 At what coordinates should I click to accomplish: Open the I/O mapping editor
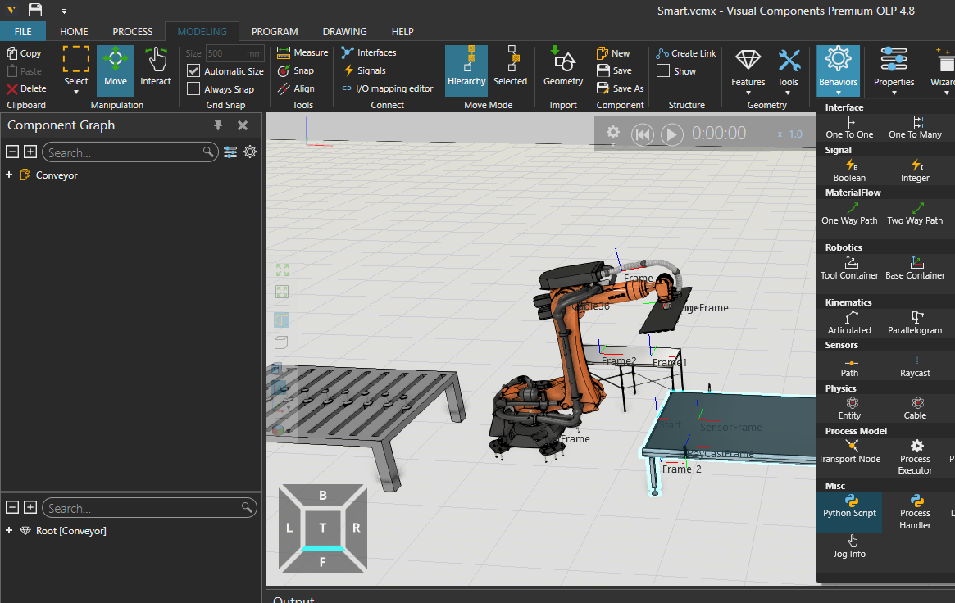pos(388,88)
